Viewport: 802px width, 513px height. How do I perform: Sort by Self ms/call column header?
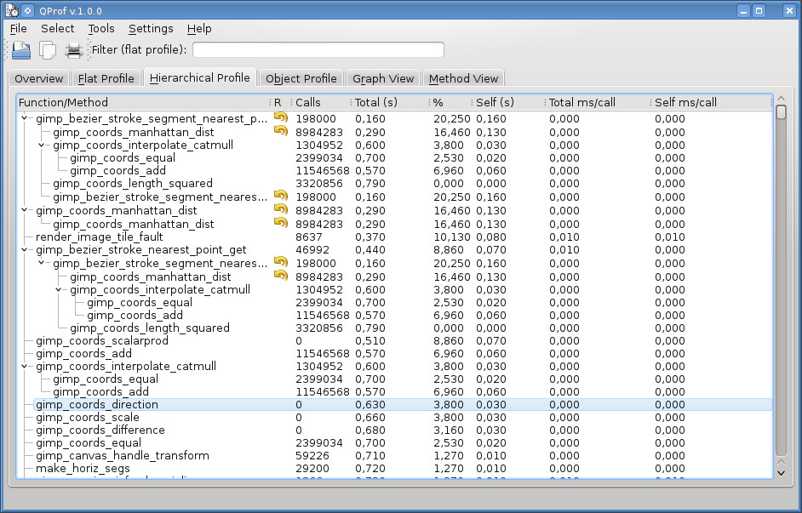tap(711, 102)
